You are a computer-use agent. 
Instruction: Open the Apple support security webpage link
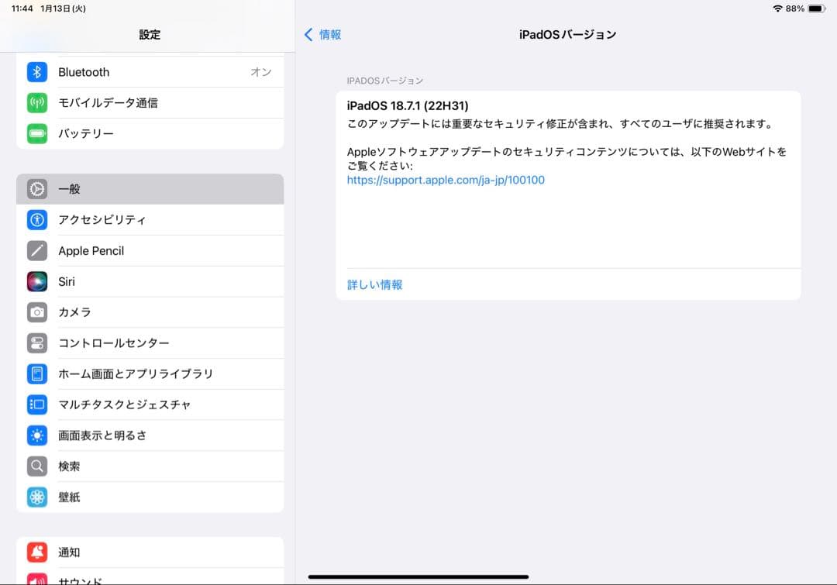click(446, 180)
